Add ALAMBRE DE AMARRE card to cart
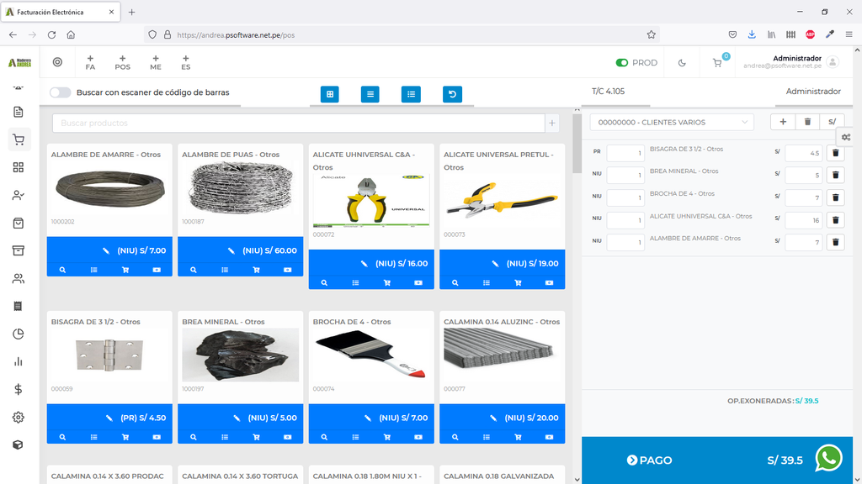This screenshot has width=862, height=484. coord(125,270)
